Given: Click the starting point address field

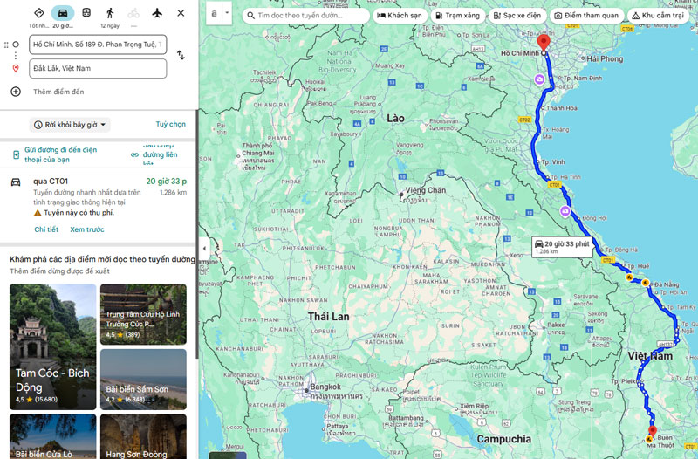Looking at the screenshot, I should pos(96,45).
